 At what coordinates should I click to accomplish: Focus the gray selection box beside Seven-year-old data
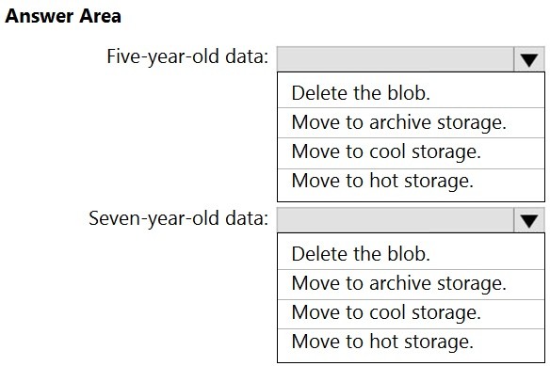[x=396, y=220]
